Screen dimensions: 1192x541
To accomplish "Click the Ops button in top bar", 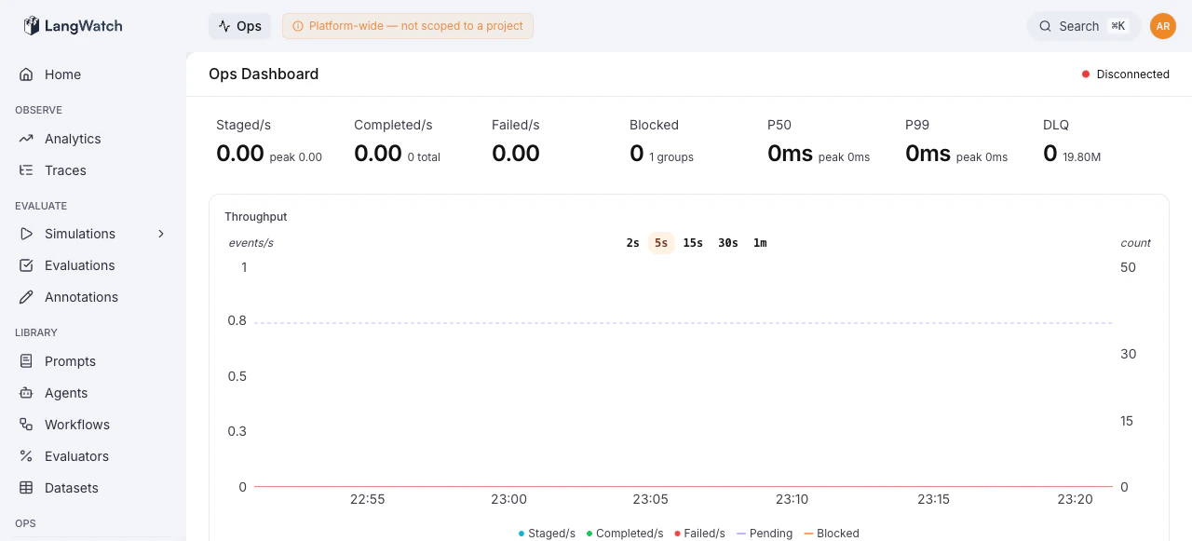I will 239,26.
